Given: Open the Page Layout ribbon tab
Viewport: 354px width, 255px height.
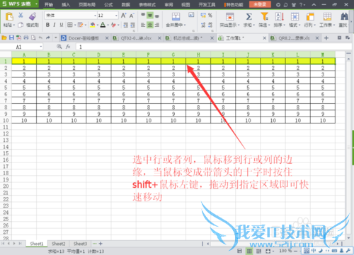Looking at the screenshot, I should [87, 4].
